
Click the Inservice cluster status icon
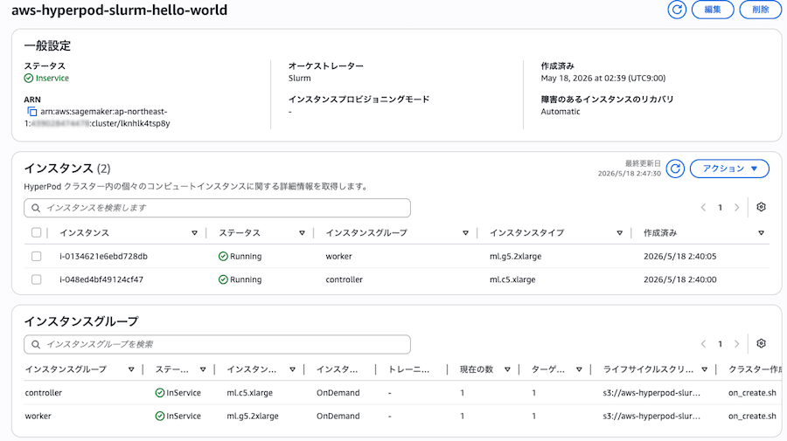[x=29, y=79]
